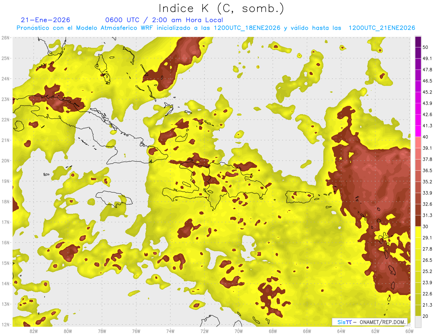The image size is (435, 336).
Task: Click the "20N" latitude label
Action: 5,161
